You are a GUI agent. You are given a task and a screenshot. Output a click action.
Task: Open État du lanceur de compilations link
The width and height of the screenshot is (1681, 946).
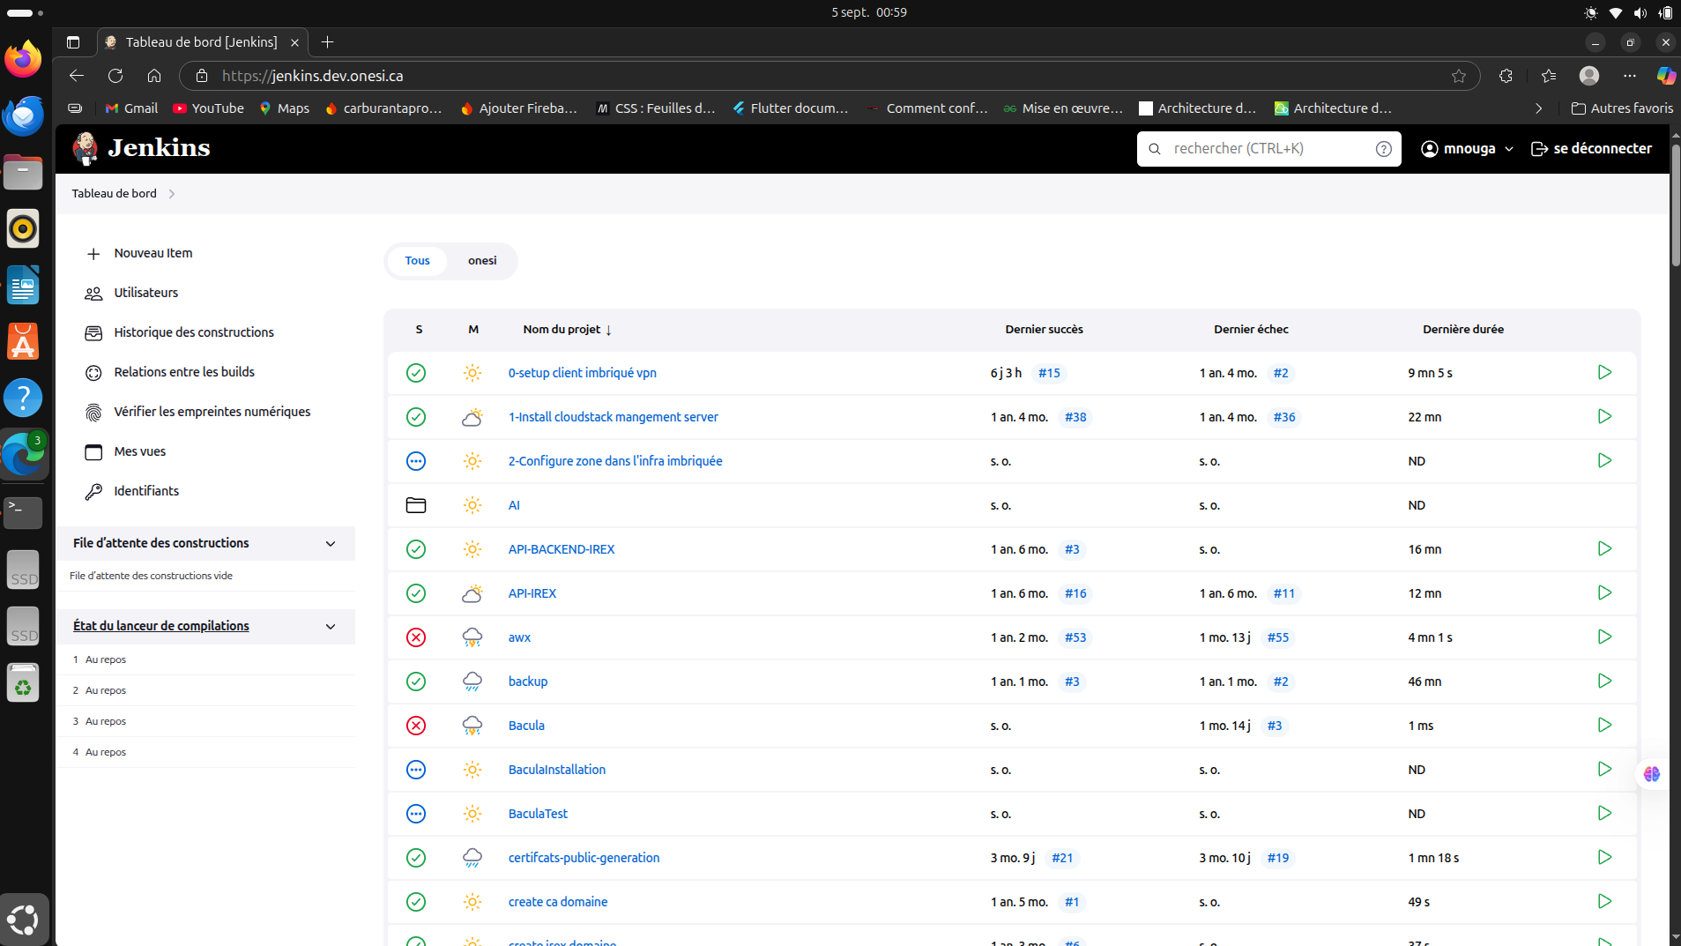(x=160, y=626)
